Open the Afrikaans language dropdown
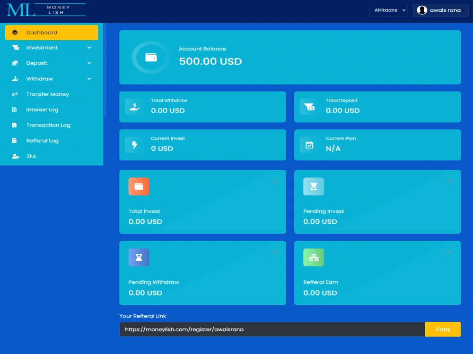473x354 pixels. [x=388, y=10]
